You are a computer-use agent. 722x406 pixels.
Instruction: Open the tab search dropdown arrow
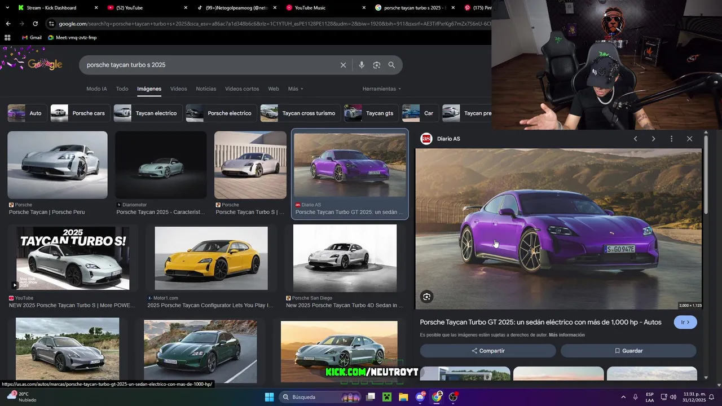(x=7, y=8)
